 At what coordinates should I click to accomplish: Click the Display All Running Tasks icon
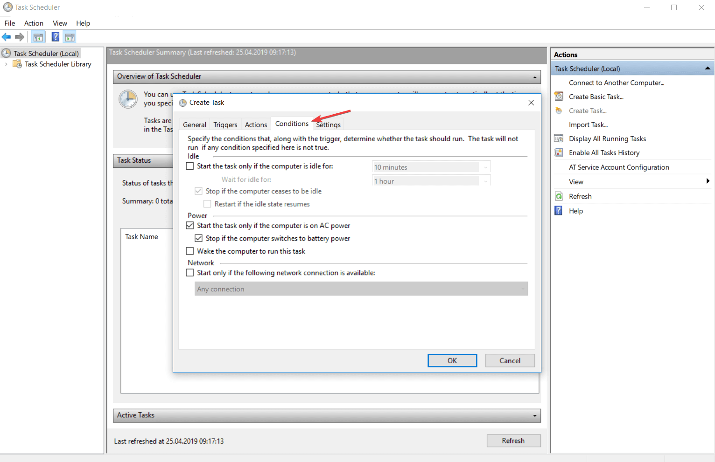pos(559,138)
